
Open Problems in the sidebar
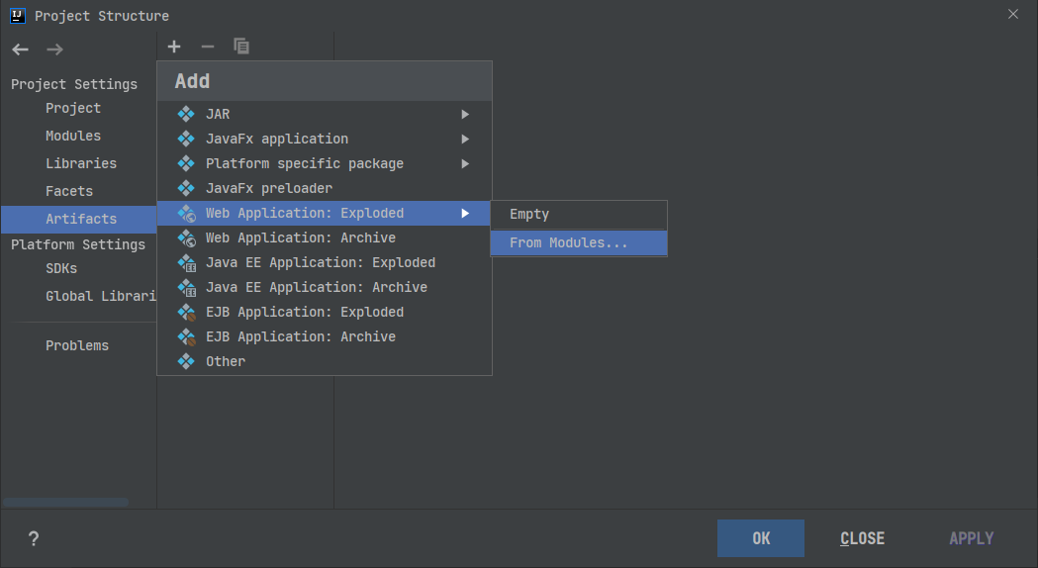(77, 345)
